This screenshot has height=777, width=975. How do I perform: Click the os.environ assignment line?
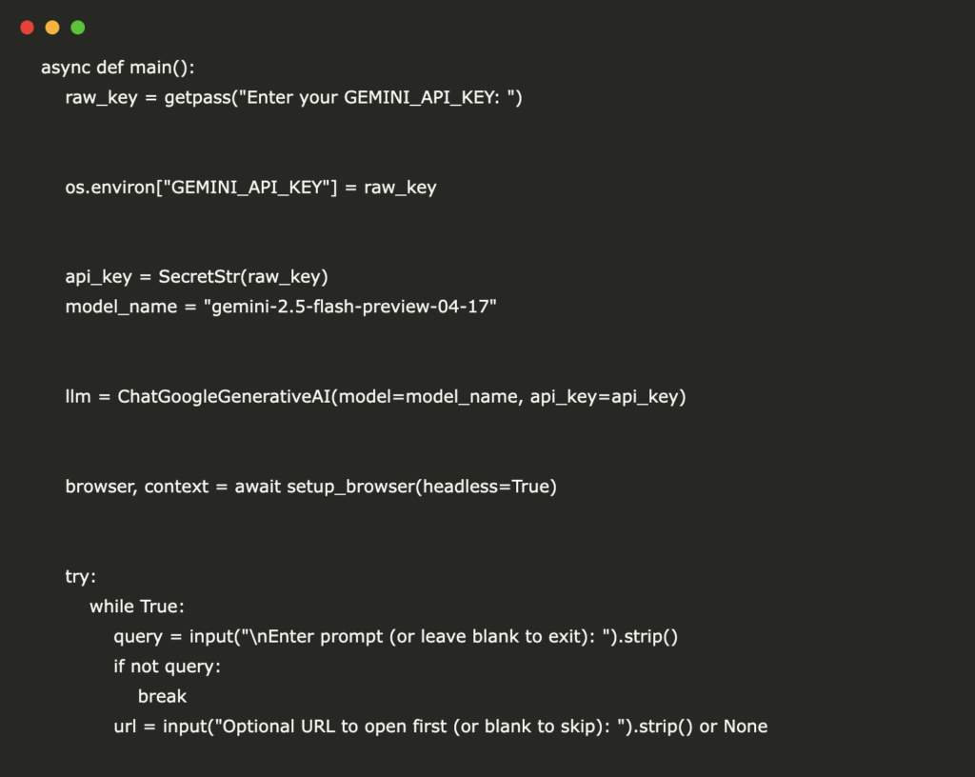click(x=250, y=187)
